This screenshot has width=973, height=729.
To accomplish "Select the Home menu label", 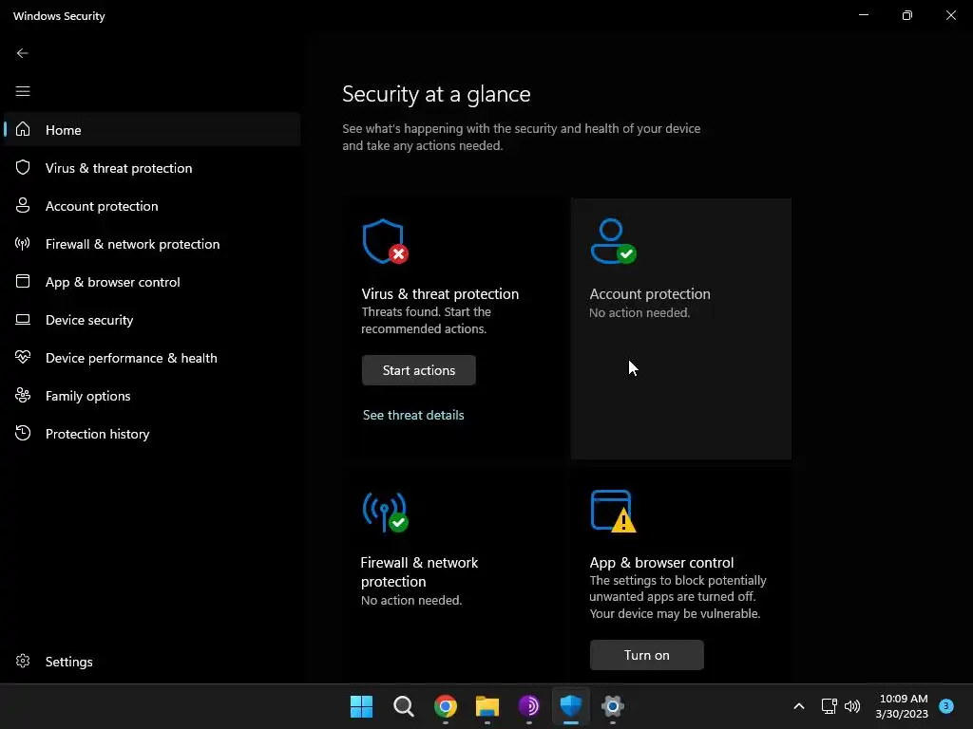I will tap(64, 130).
